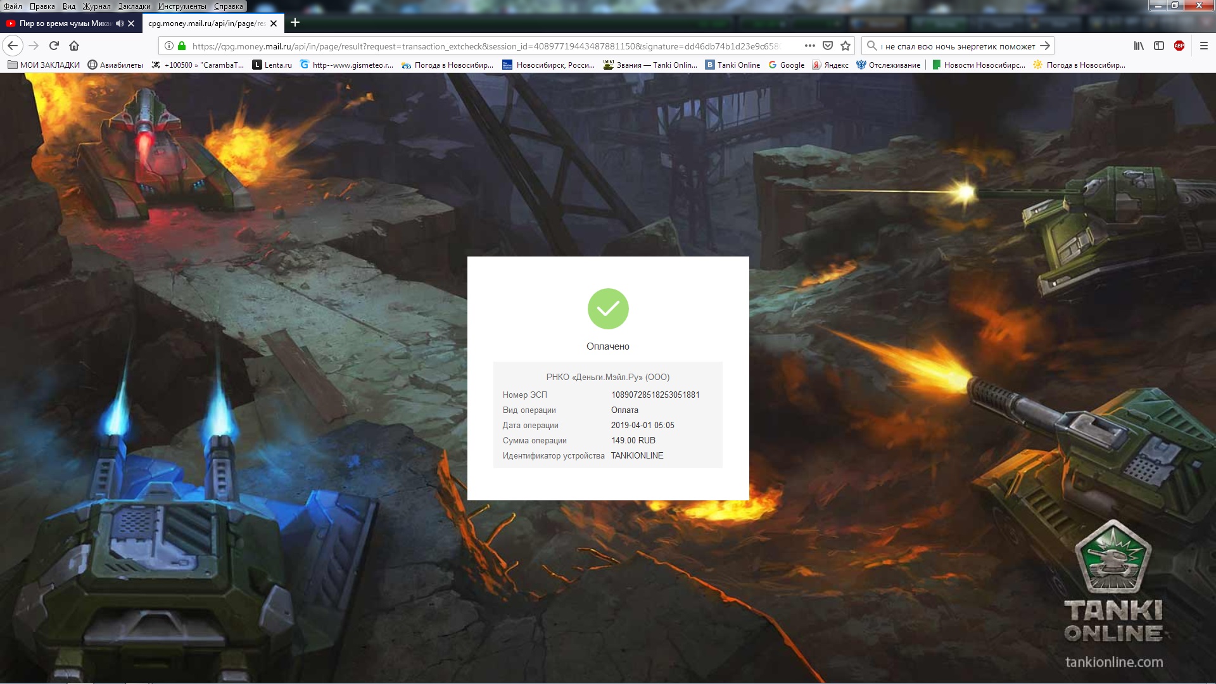Screen dimensions: 1216x684
Task: Submit the search with the arrow button
Action: [1045, 46]
